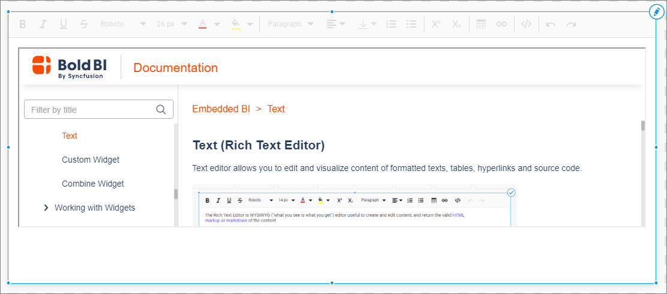This screenshot has height=294, width=667.
Task: Switch to source code view
Action: [x=526, y=24]
